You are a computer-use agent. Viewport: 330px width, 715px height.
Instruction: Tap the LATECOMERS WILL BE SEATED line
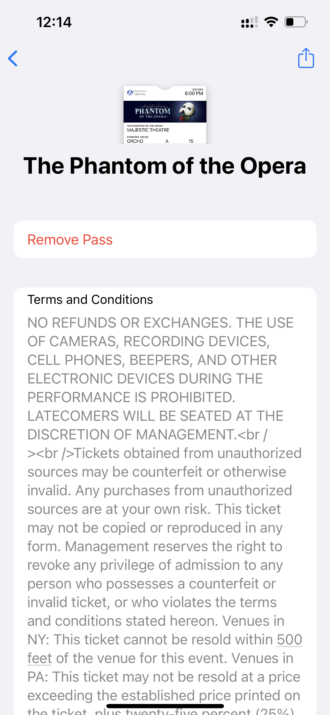tap(155, 416)
